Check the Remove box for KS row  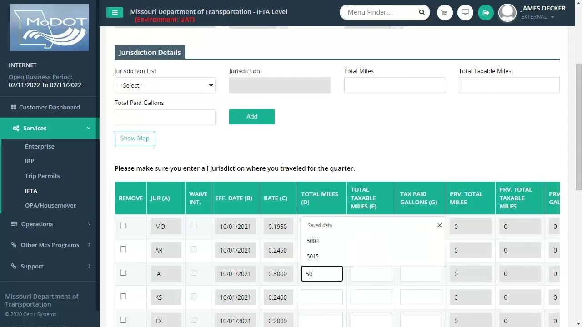tap(123, 297)
